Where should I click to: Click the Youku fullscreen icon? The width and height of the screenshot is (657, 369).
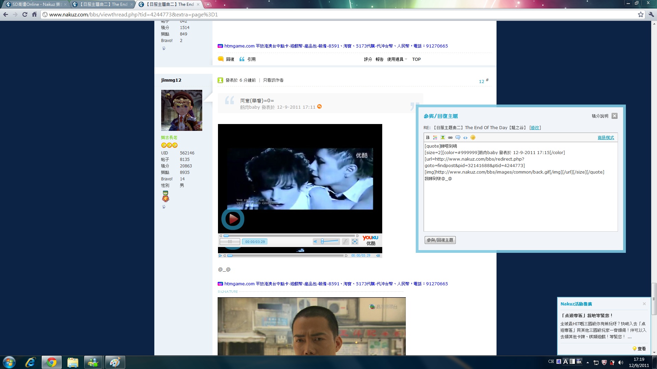[355, 242]
